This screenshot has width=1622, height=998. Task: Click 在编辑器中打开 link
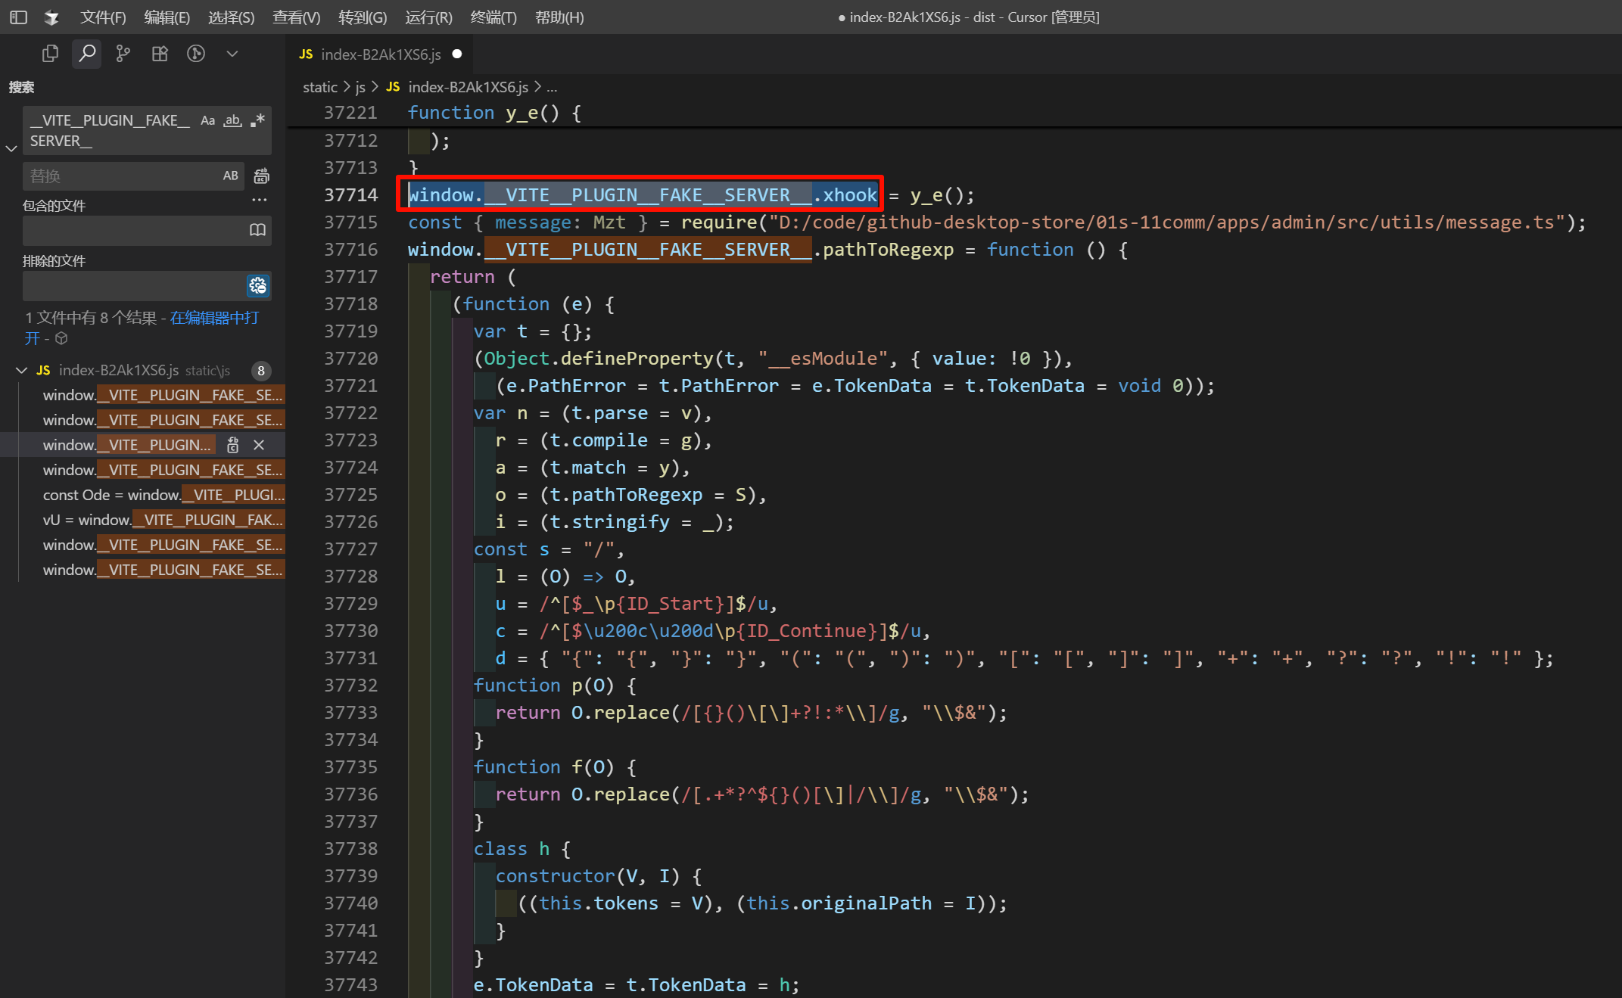pos(214,318)
